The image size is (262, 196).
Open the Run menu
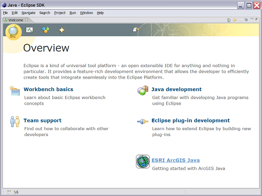(x=73, y=13)
